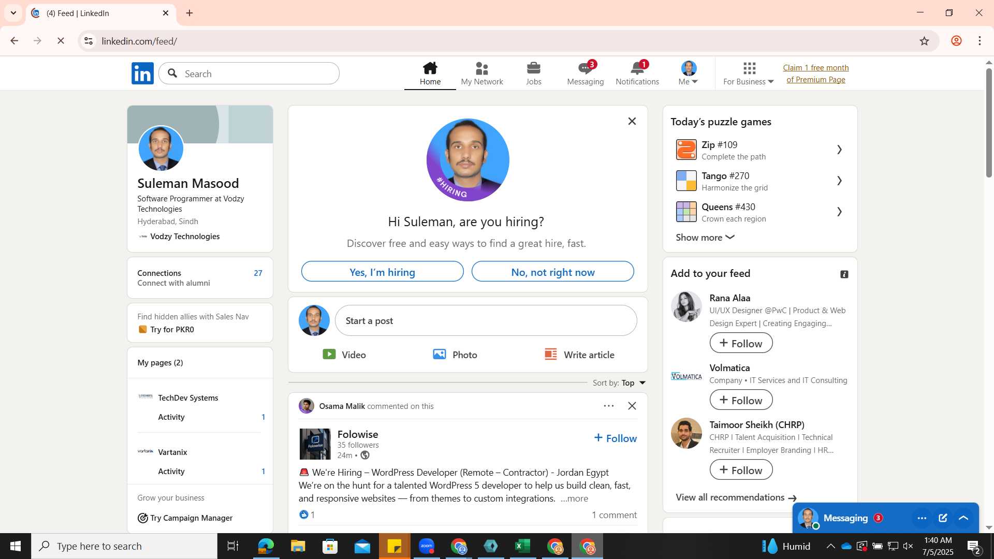Open the Sort by Top dropdown
Image resolution: width=994 pixels, height=559 pixels.
(x=619, y=383)
